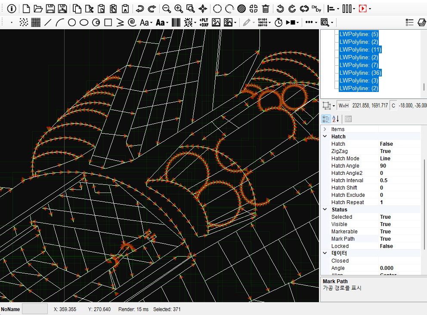This screenshot has height=315, width=427.
Task: Click the Open file folder icon
Action: click(38, 9)
